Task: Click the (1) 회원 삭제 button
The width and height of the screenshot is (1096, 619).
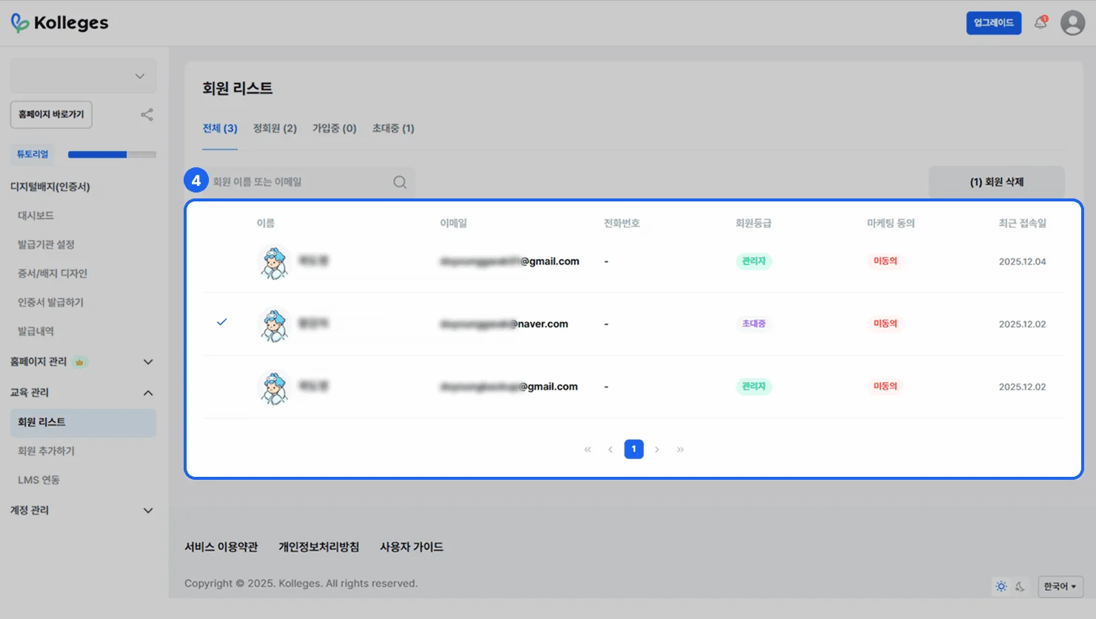Action: coord(996,182)
